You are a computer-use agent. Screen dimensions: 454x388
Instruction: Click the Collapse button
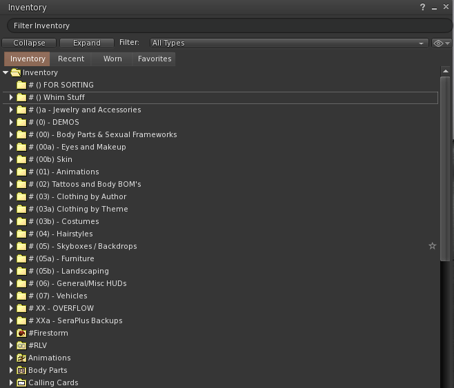tap(29, 43)
